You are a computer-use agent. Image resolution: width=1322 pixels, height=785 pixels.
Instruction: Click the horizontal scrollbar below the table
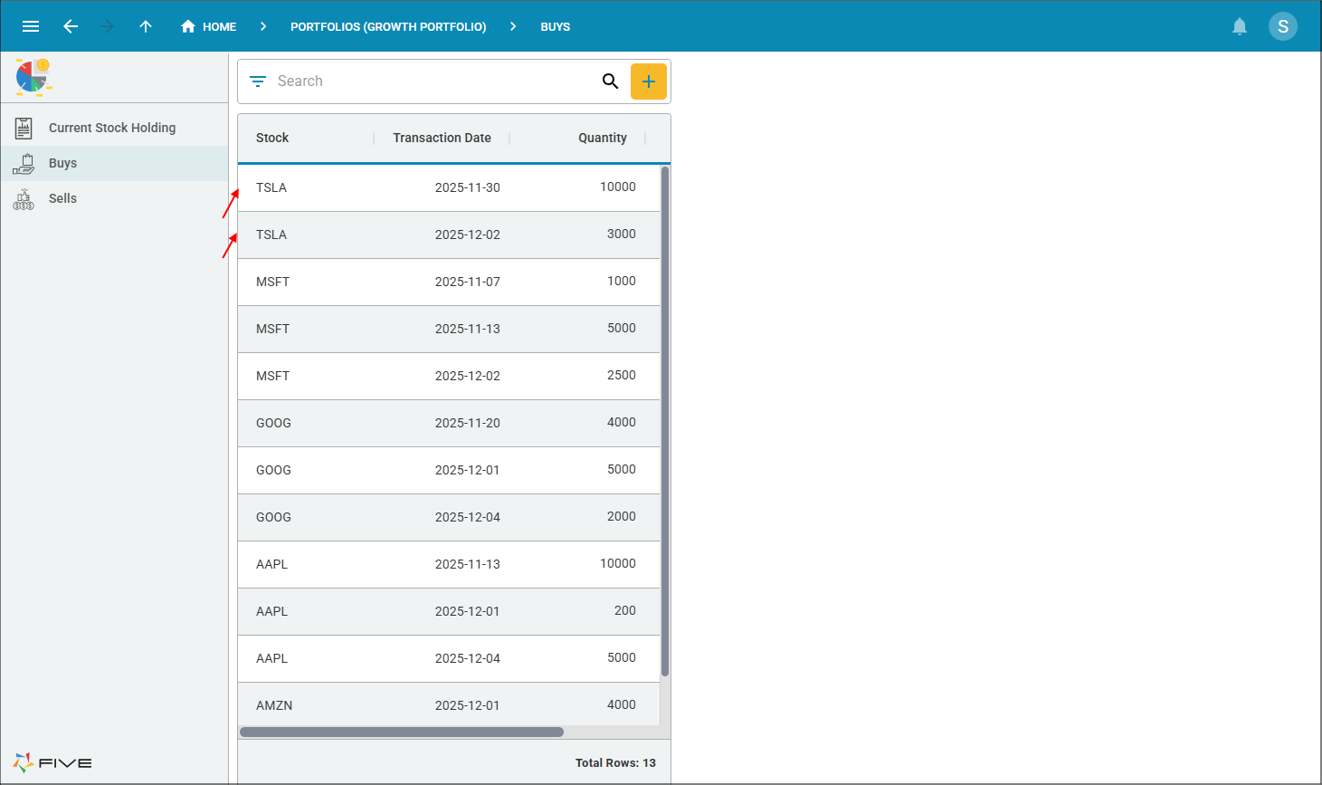[402, 732]
